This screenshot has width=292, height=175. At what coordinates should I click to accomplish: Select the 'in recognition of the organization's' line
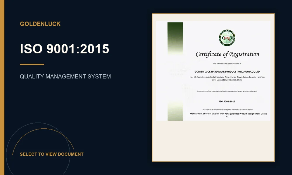tap(227, 91)
